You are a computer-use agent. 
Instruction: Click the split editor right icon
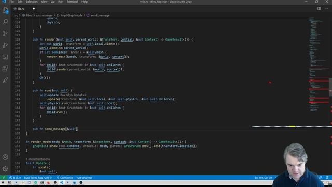(319, 9)
